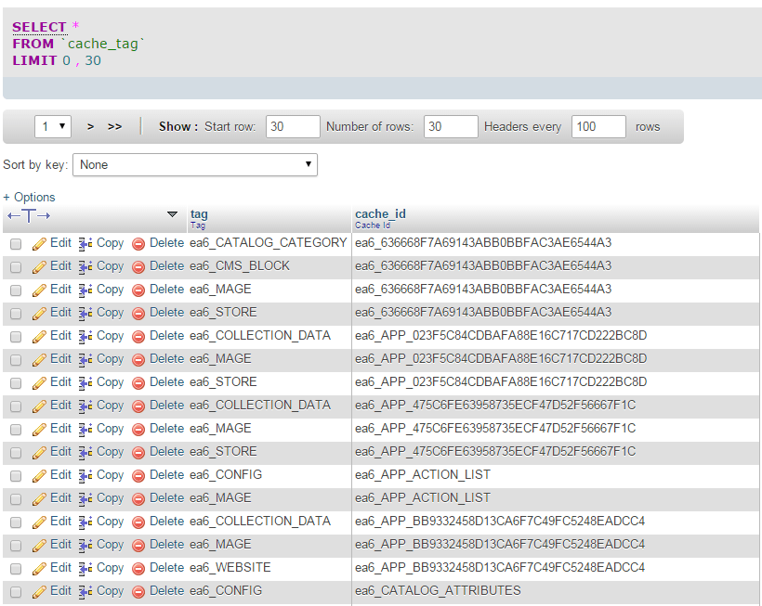Click the Number of rows input field
The height and width of the screenshot is (606, 762).
pyautogui.click(x=450, y=126)
